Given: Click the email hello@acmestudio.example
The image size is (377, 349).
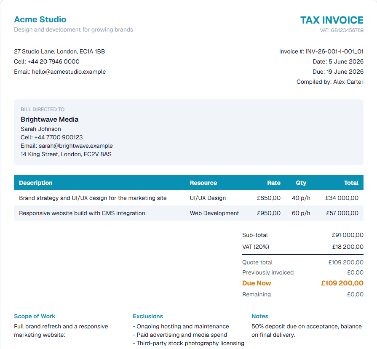Looking at the screenshot, I should tap(69, 72).
